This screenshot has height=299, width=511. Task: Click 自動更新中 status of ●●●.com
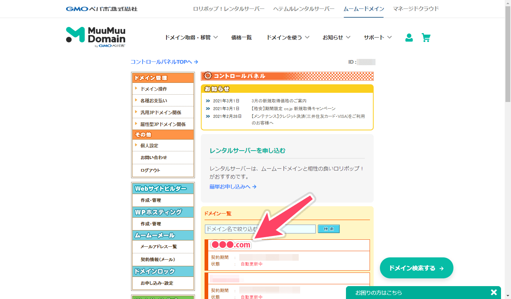coord(251,264)
